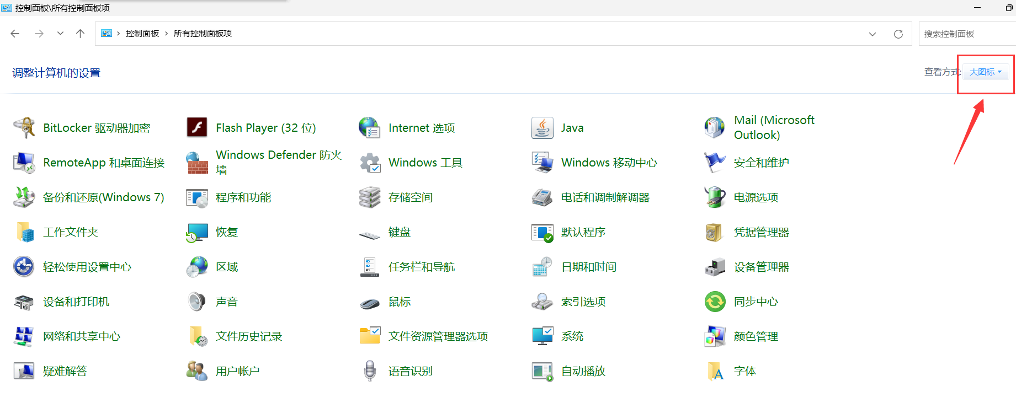Click the 文件历史记录 folder icon
The image size is (1016, 419).
[197, 336]
